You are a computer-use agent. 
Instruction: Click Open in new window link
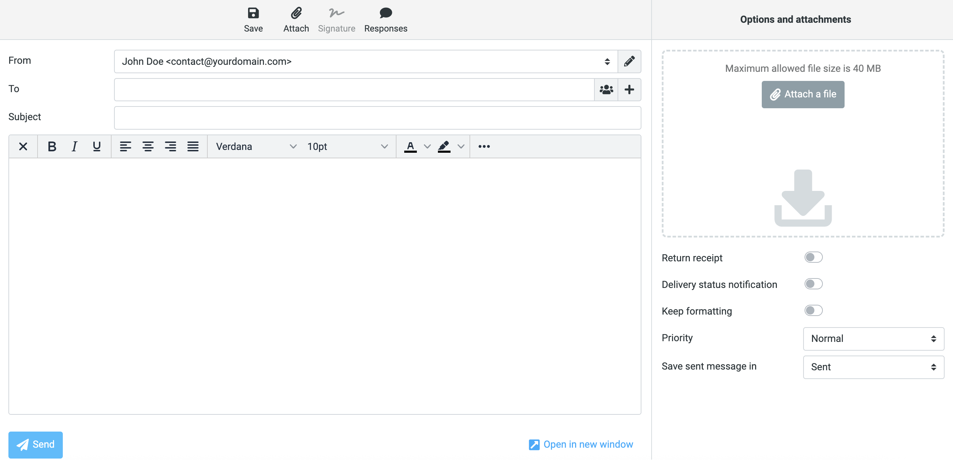581,445
